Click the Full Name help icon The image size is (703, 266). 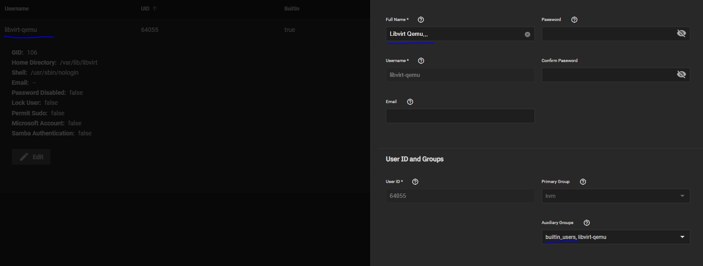(420, 20)
